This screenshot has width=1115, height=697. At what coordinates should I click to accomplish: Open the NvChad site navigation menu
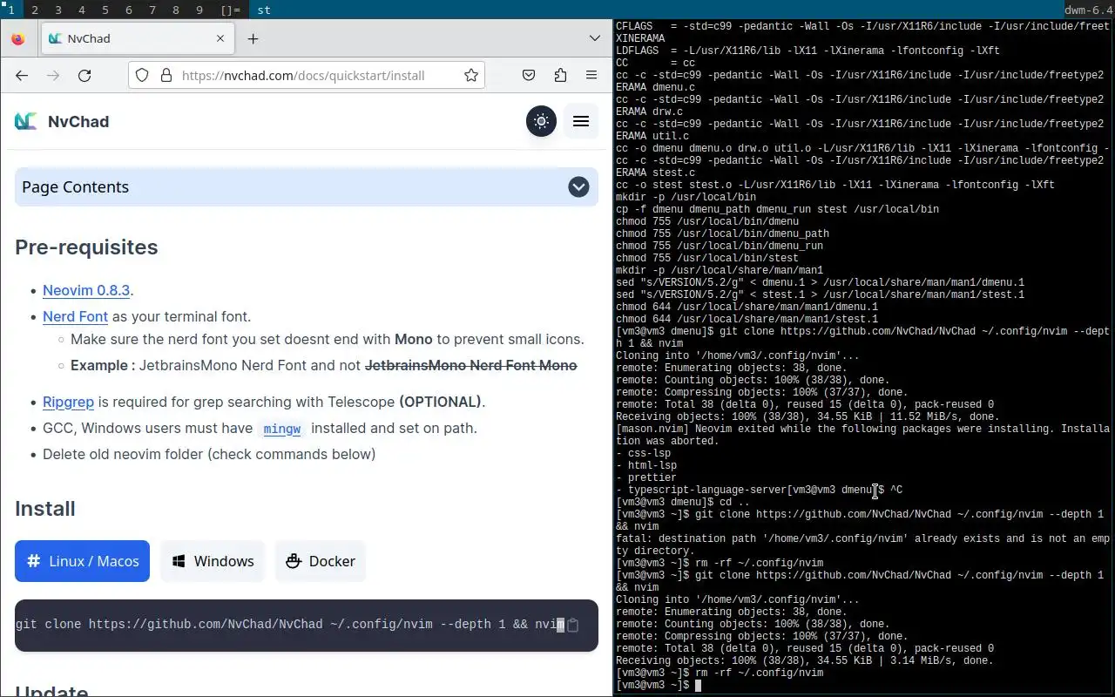pos(581,121)
